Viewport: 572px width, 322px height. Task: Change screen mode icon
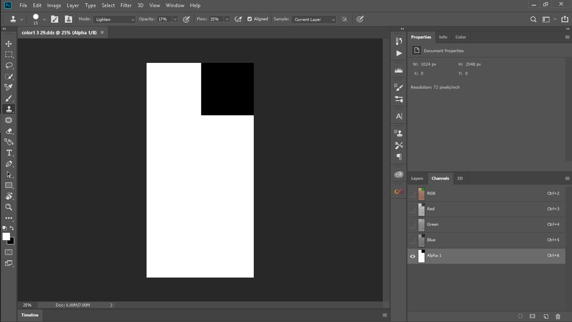point(9,263)
